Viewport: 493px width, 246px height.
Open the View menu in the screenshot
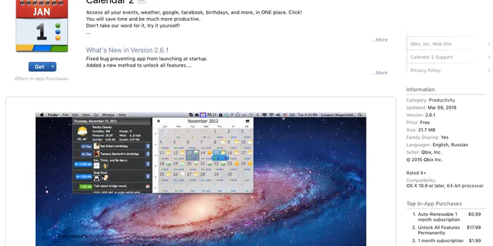[x=86, y=115]
